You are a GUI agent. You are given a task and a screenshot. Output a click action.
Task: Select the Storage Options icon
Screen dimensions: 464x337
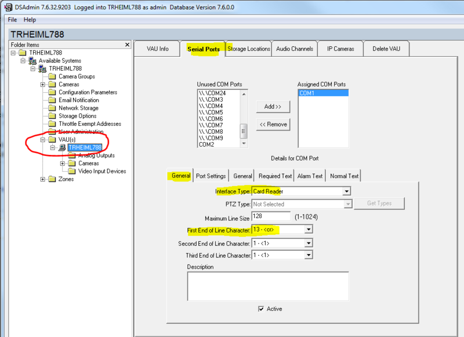[x=51, y=115]
